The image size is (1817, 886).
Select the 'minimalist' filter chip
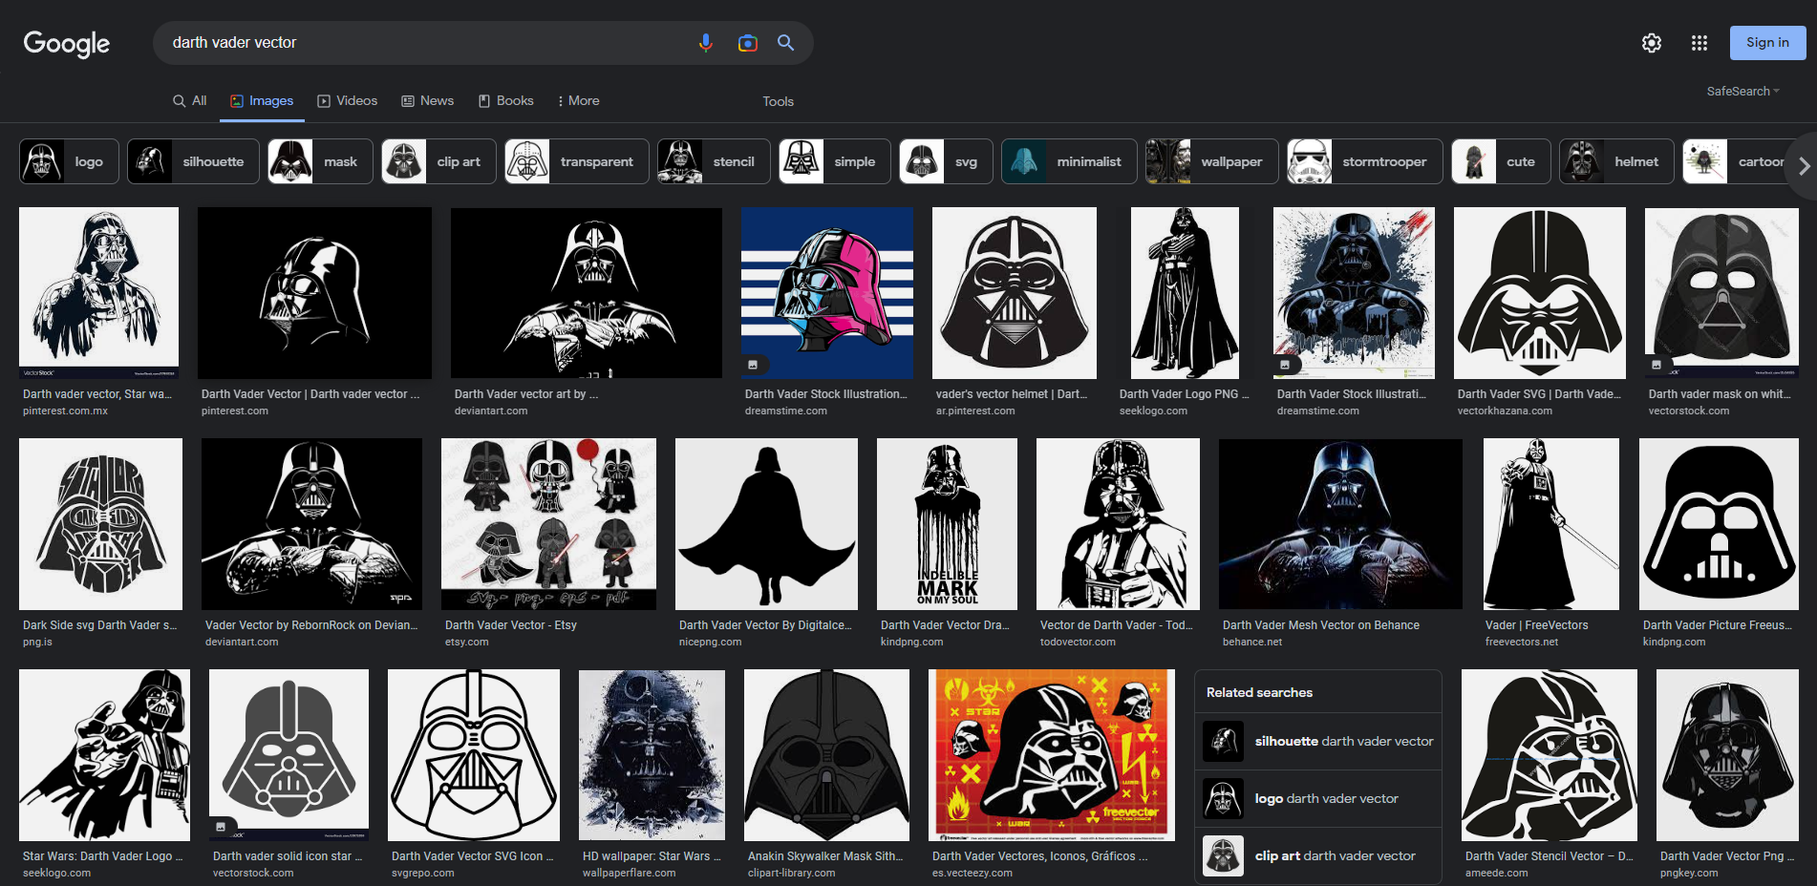click(1069, 161)
